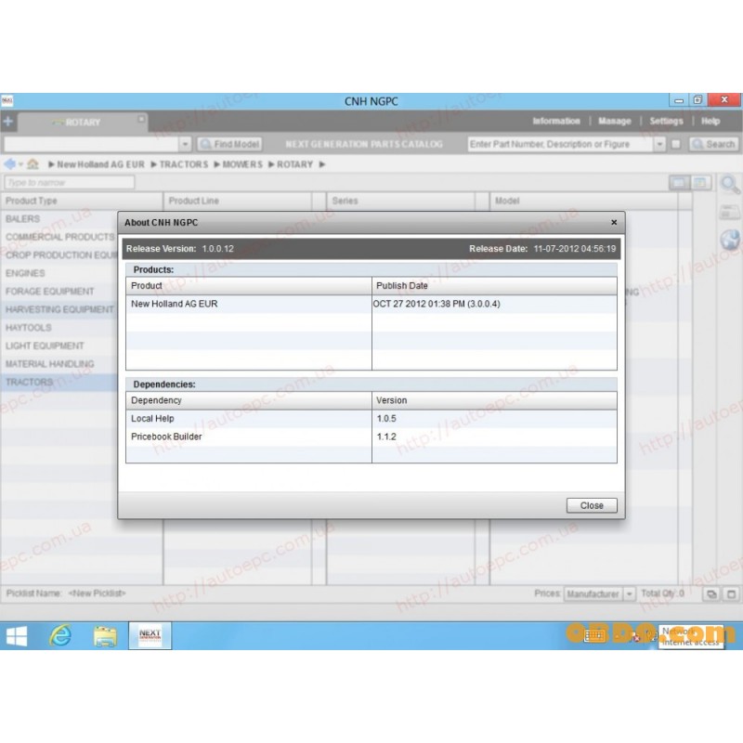743x743 pixels.
Task: Click the Series column header
Action: tap(401, 201)
